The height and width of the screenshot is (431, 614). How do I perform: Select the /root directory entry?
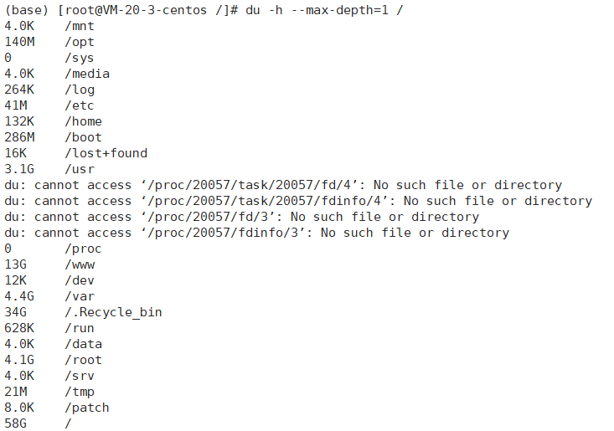[x=84, y=360]
